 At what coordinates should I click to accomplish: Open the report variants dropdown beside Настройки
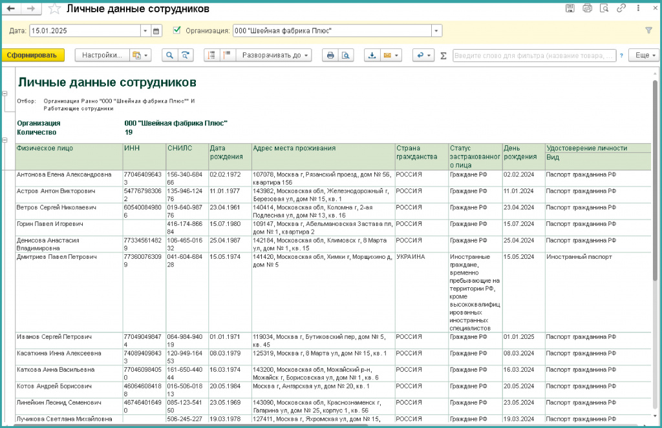click(x=140, y=56)
